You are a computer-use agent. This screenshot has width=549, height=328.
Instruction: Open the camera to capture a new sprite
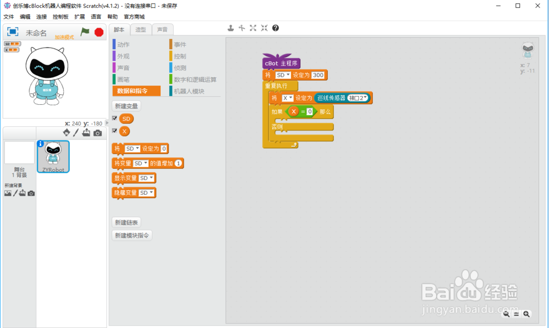click(x=97, y=132)
